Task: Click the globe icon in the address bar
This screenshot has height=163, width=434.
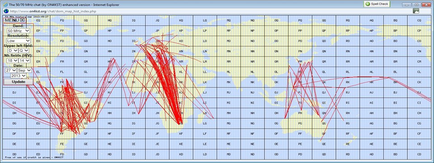Action: [x=6, y=11]
